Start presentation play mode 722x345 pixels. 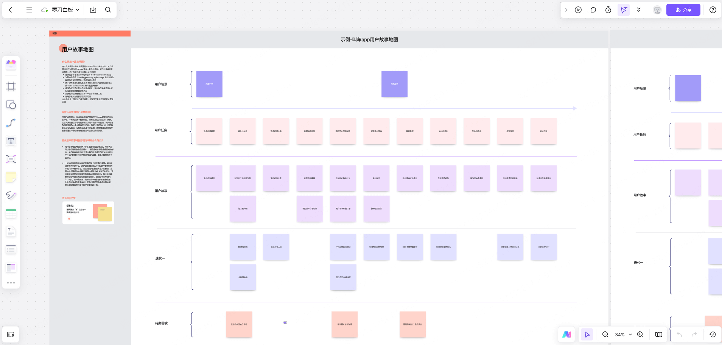[578, 10]
